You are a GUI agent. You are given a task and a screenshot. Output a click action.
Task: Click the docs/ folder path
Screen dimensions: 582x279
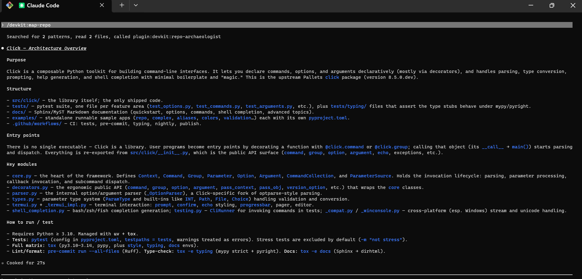click(19, 112)
